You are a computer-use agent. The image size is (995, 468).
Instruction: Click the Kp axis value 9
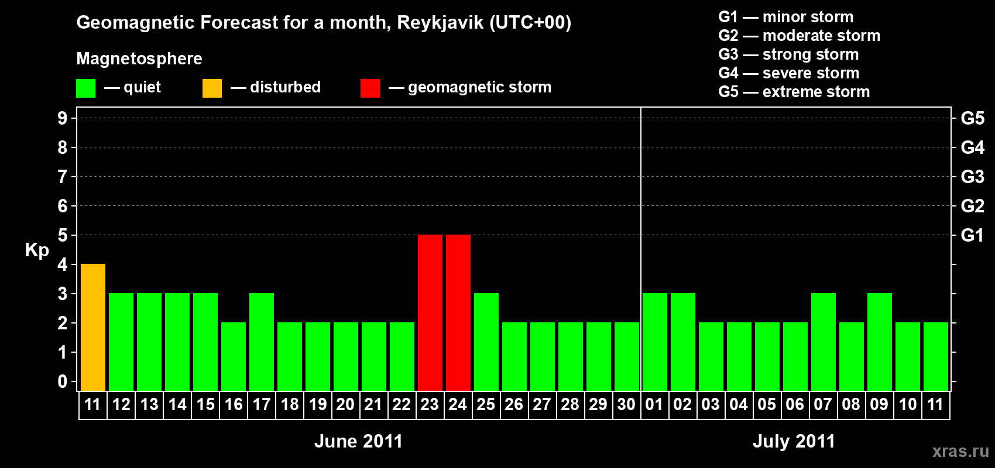click(x=63, y=119)
